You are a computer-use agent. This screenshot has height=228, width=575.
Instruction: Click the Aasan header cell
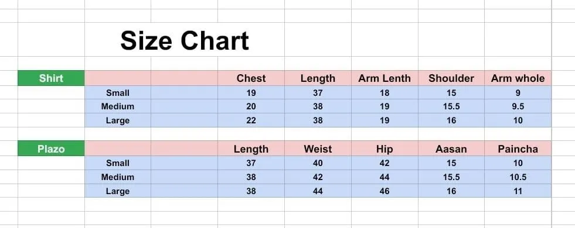click(x=451, y=149)
